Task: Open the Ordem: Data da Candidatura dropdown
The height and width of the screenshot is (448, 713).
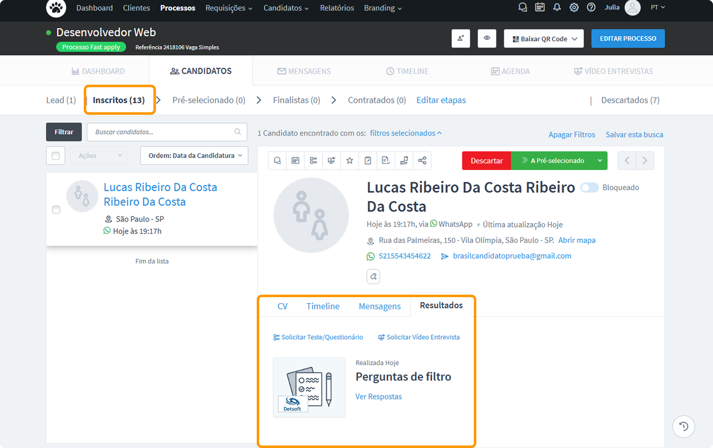Action: (194, 156)
